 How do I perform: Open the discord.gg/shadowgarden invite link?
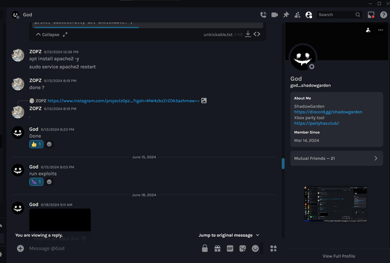(328, 112)
